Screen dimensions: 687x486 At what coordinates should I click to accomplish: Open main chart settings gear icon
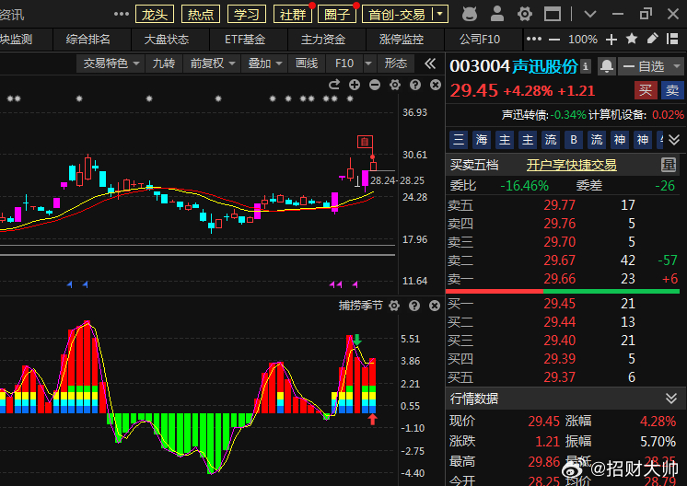coord(394,85)
